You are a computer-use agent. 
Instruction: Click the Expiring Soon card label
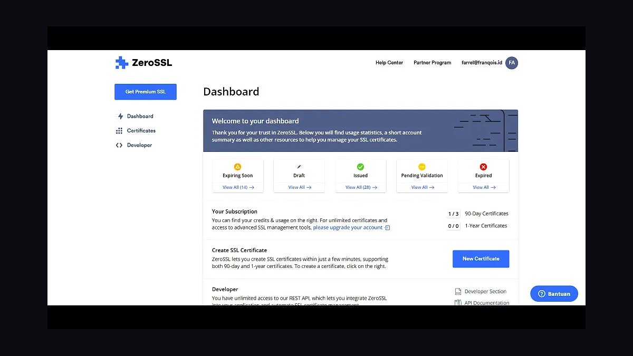tap(237, 176)
